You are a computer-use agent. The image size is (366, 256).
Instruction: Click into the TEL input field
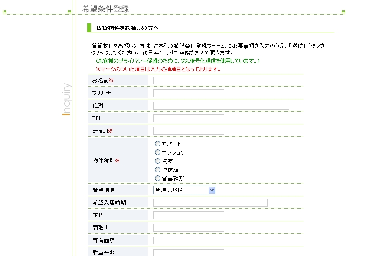point(189,118)
